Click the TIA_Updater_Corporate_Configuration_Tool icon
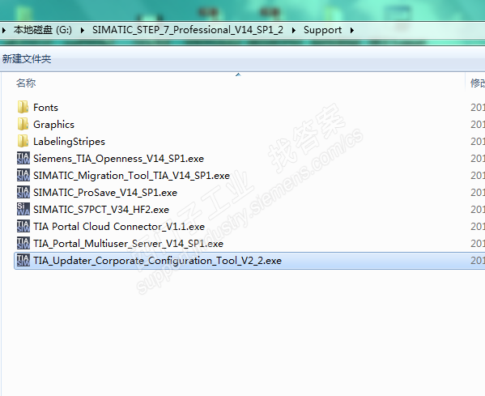 (23, 260)
